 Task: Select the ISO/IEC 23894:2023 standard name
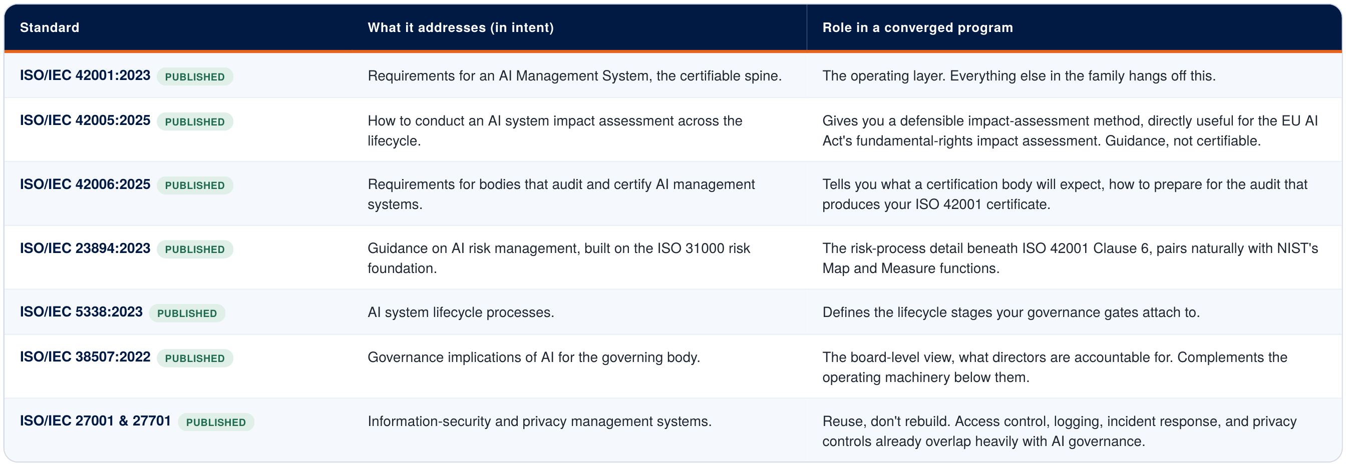[85, 248]
